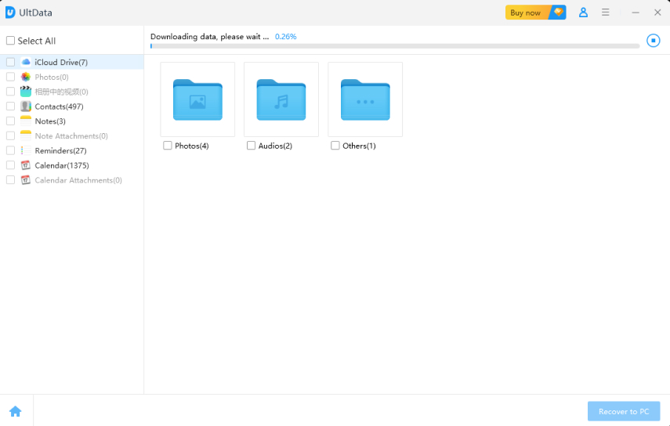The height and width of the screenshot is (426, 670).
Task: Check the Contacts(497) checkbox
Action: pos(10,106)
